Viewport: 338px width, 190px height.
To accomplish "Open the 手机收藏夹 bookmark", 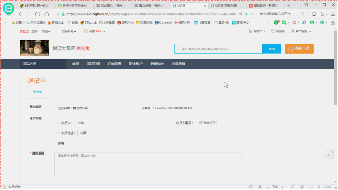I will pos(36,22).
